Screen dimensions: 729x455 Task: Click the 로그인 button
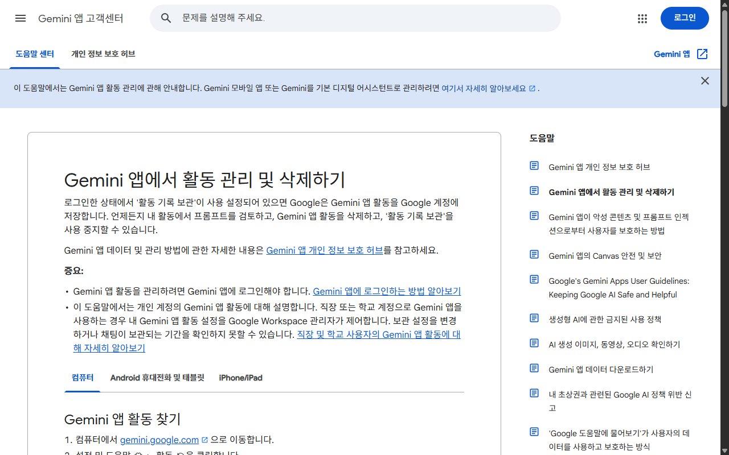[x=685, y=18]
